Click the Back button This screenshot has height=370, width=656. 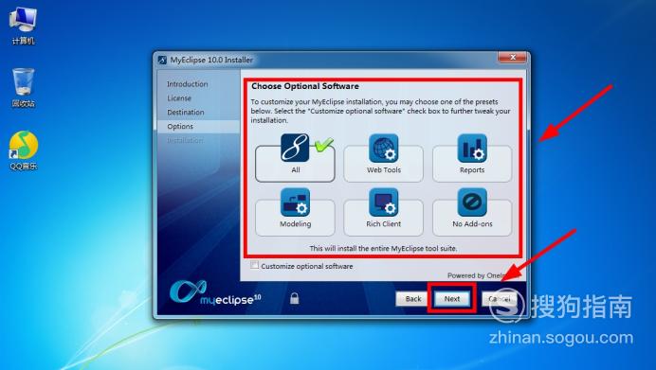(413, 299)
